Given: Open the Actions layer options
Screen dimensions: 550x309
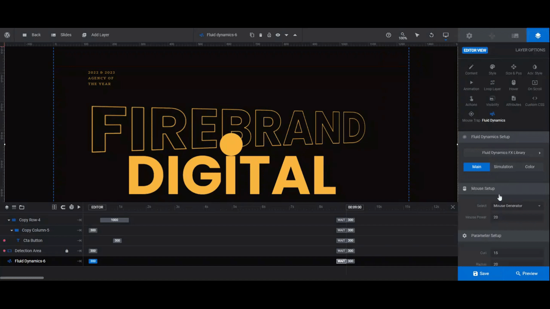Looking at the screenshot, I should (x=471, y=101).
